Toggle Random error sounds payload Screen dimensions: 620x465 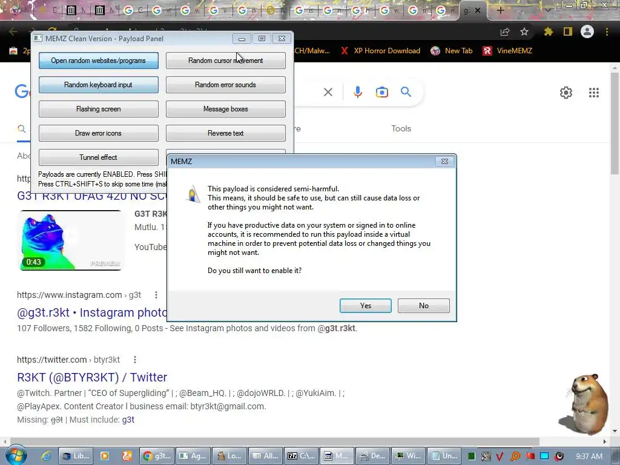(x=225, y=85)
